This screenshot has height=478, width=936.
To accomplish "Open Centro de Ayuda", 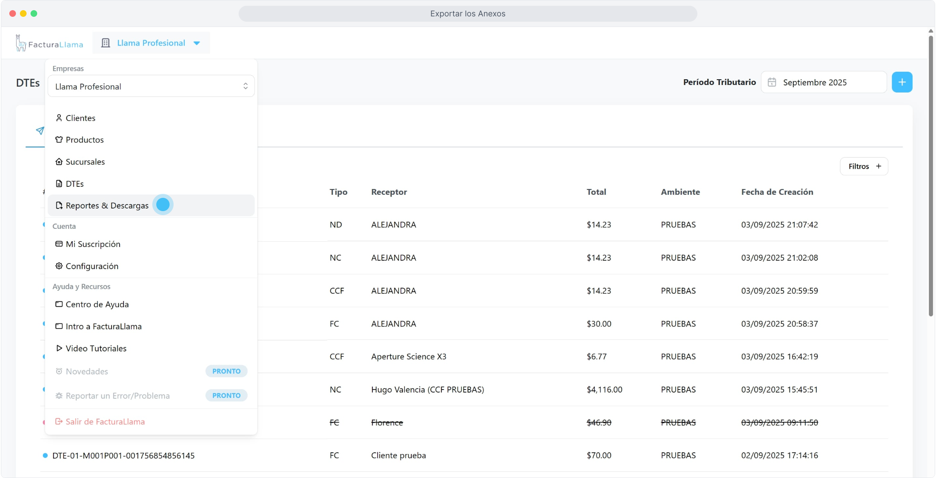I will click(97, 305).
